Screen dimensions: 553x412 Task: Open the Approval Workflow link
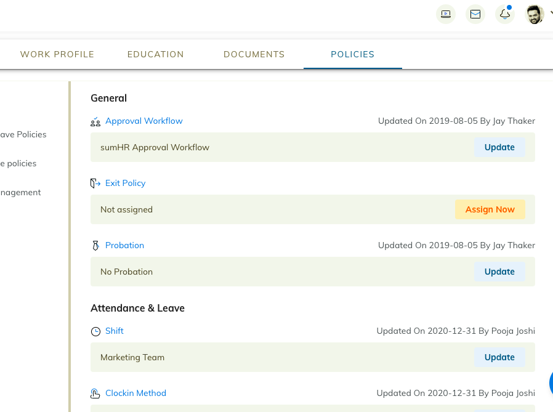(144, 121)
